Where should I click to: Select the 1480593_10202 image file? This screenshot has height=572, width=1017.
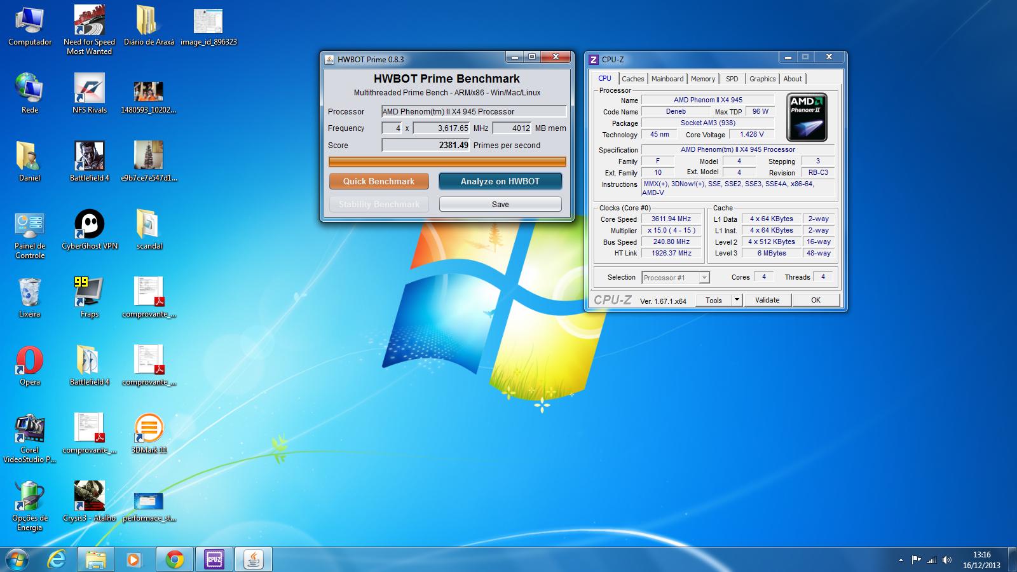149,97
